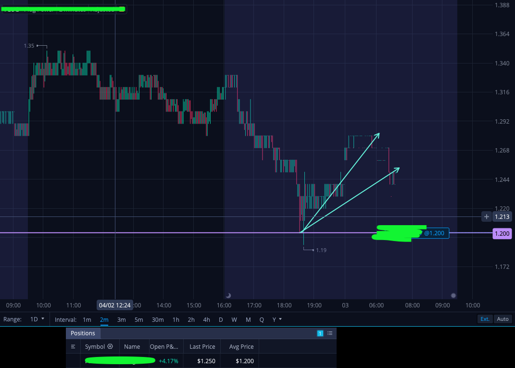
Task: Click the @1.200 position order tag
Action: click(x=434, y=233)
